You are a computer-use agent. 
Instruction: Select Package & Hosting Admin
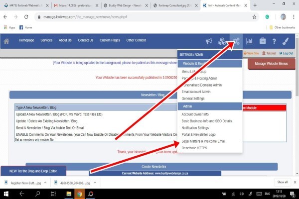pyautogui.click(x=199, y=78)
